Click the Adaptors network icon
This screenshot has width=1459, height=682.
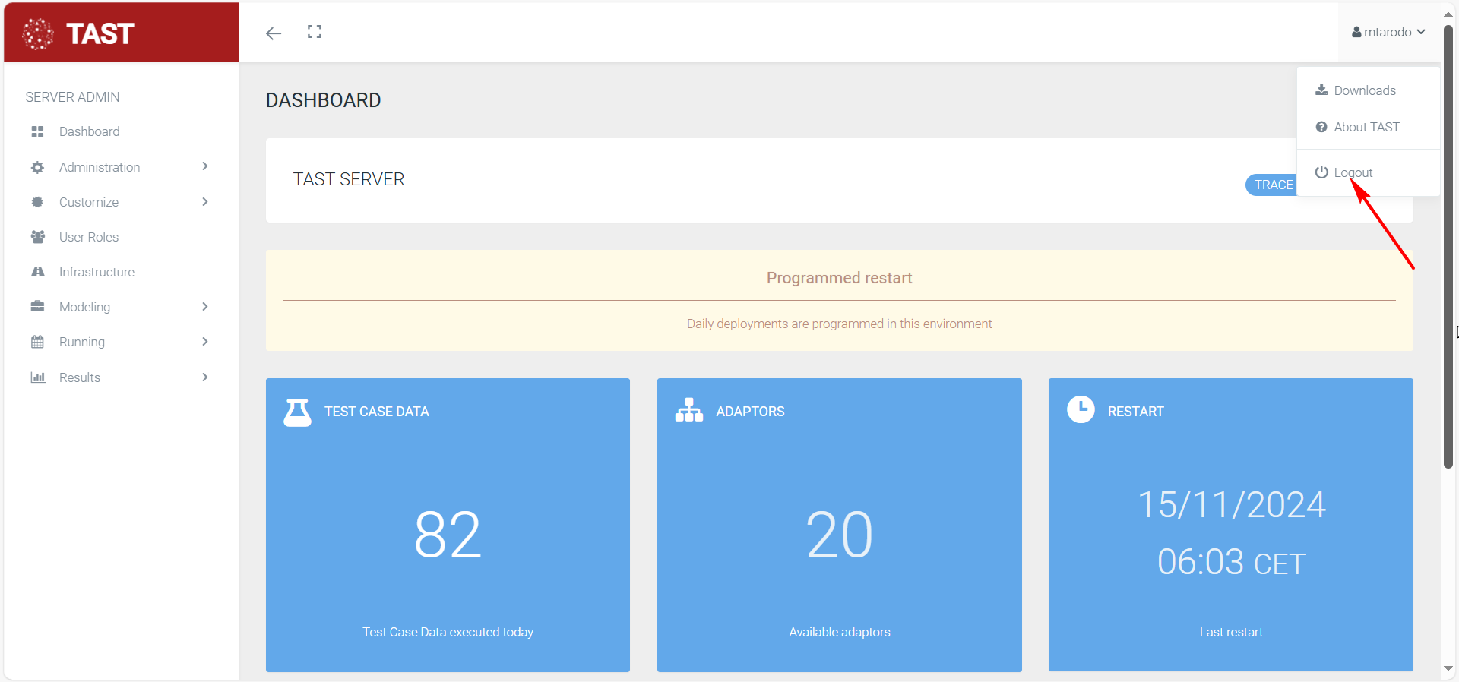point(689,410)
